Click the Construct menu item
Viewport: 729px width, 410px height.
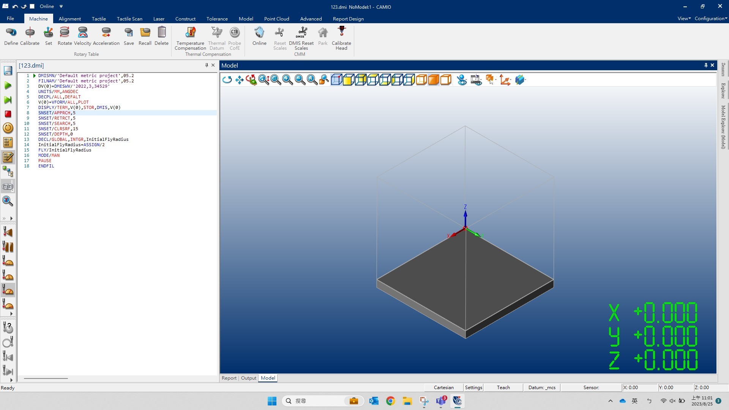[185, 19]
